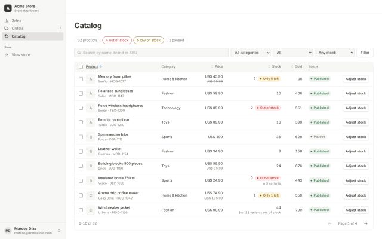Click the Pulse wireless headphones product name
Image resolution: width=382 pixels, height=239 pixels.
[121, 106]
